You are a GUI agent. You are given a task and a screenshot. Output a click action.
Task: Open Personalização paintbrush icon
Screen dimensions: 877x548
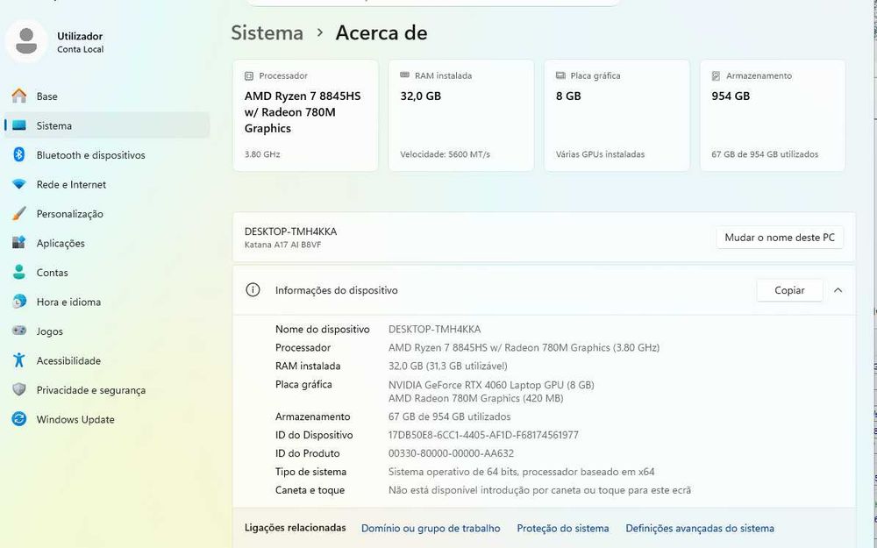coord(19,214)
